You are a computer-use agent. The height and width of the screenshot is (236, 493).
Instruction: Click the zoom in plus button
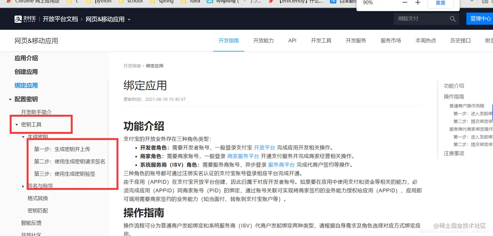[x=418, y=3]
